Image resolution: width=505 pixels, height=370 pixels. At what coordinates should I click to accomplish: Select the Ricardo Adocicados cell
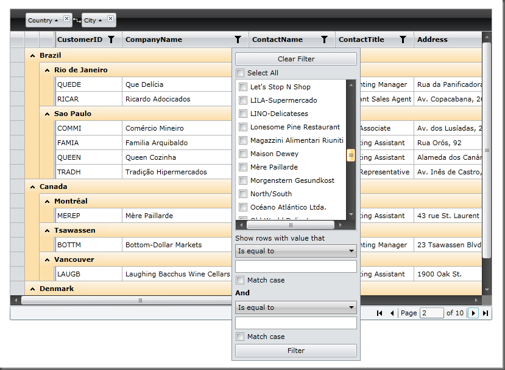coord(177,99)
